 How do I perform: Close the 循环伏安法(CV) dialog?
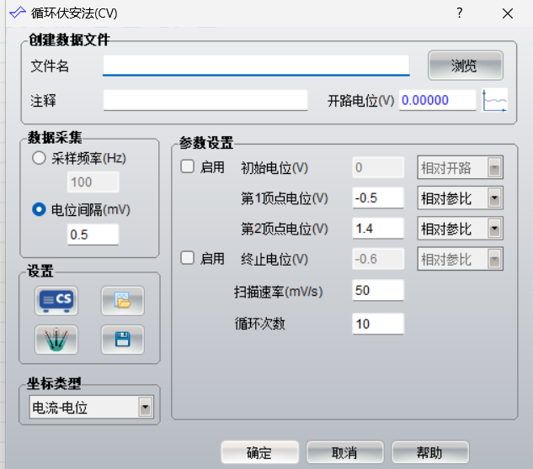(508, 13)
